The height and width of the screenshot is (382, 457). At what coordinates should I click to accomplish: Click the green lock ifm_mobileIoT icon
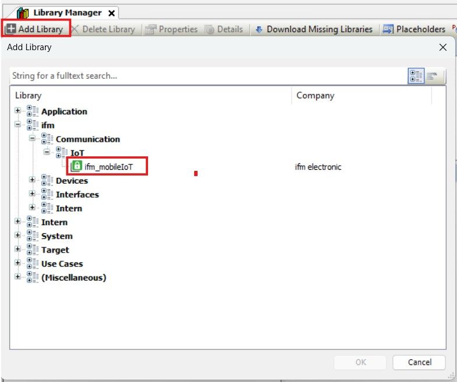[x=76, y=167]
